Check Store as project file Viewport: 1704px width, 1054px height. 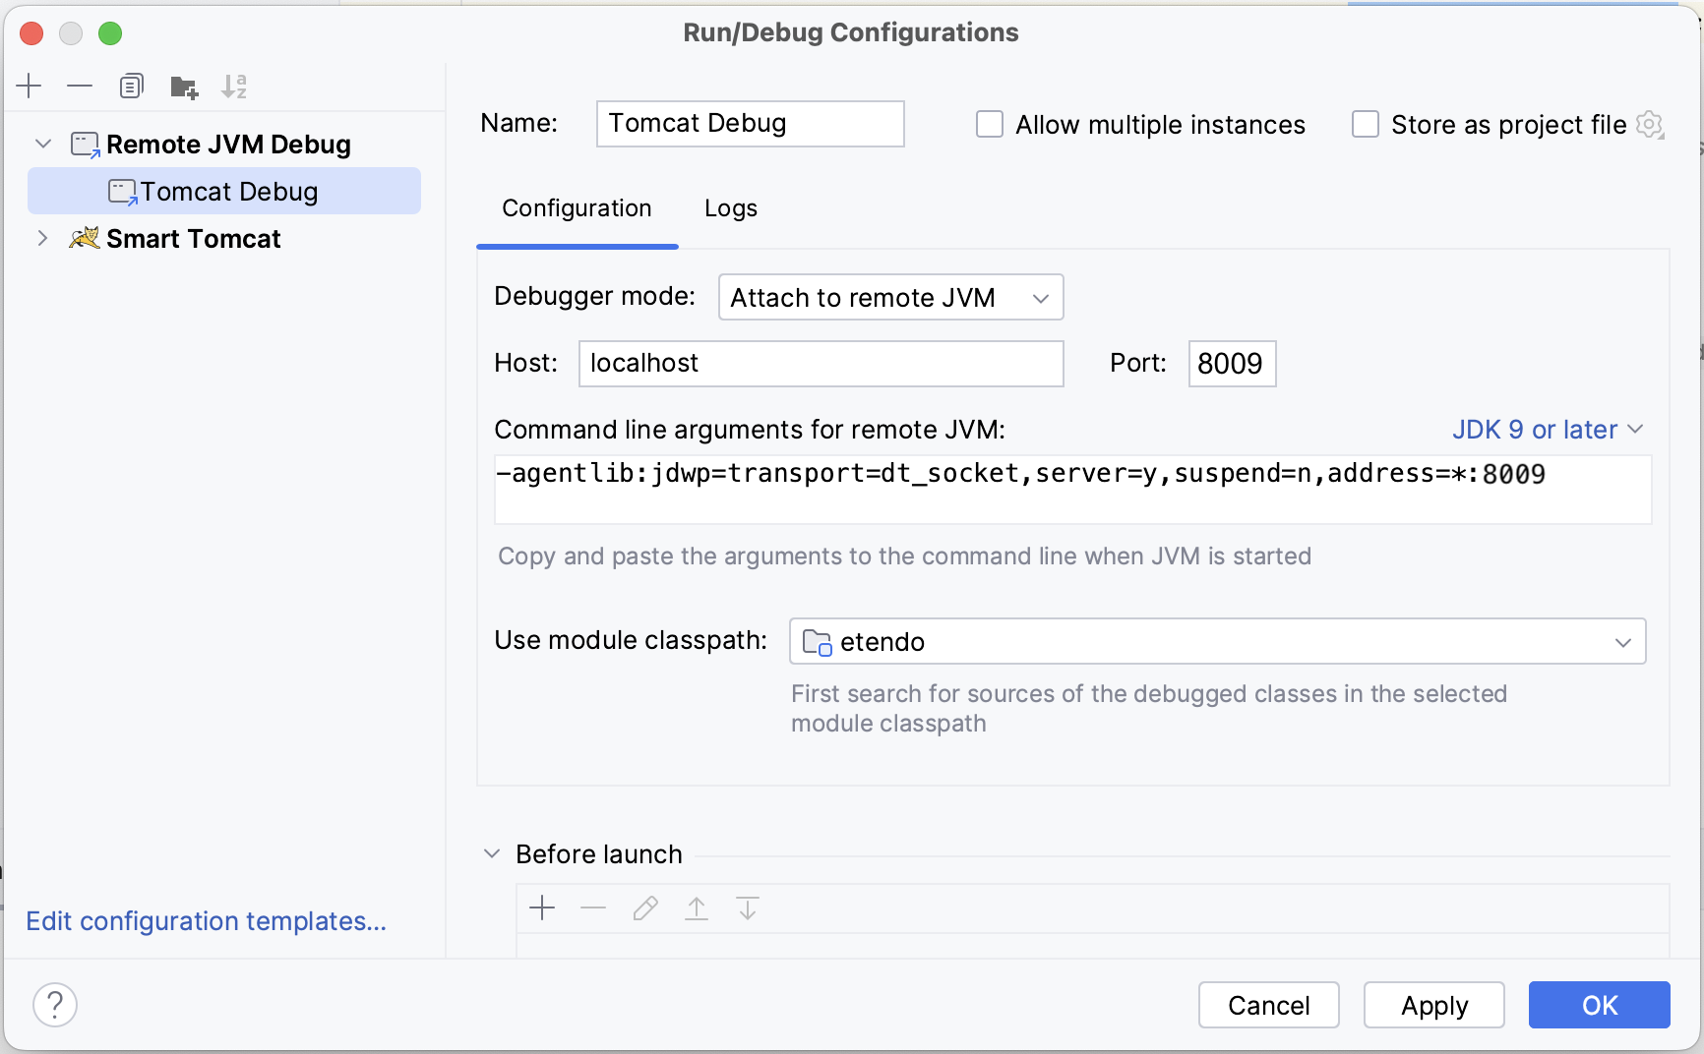1366,125
